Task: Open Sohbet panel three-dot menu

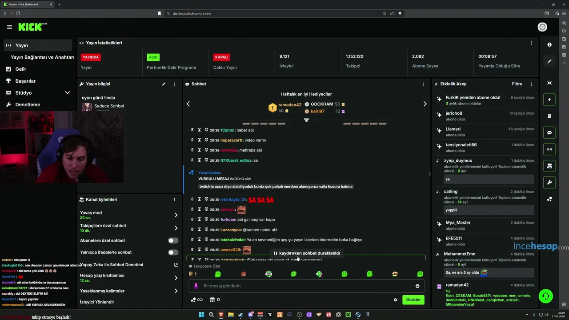Action: (423, 84)
